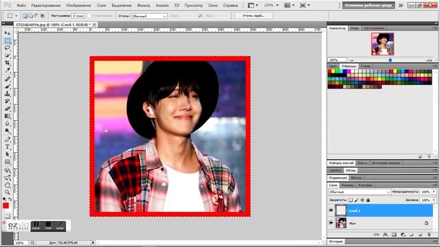The width and height of the screenshot is (440, 247).
Task: Select the Hand tool
Action: pos(8,185)
